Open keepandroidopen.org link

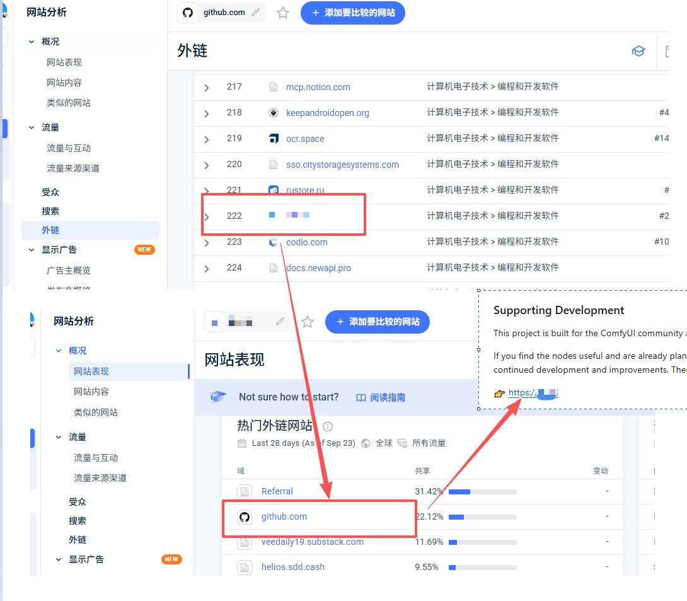pos(328,113)
